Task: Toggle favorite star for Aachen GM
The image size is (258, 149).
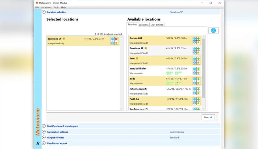Action: coord(198,42)
